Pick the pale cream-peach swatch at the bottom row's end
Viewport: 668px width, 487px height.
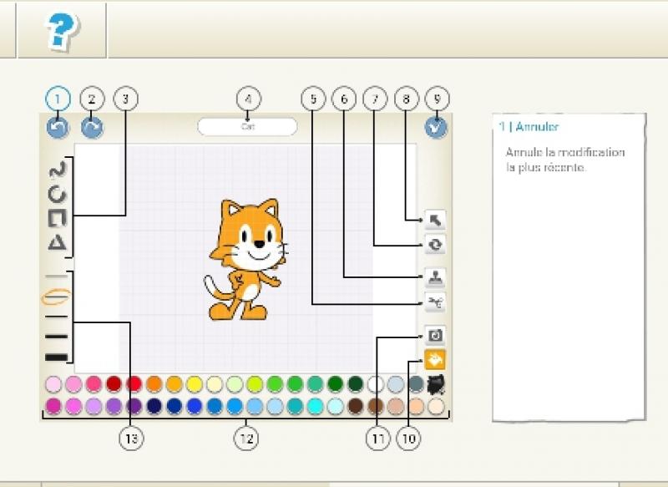[x=436, y=406]
